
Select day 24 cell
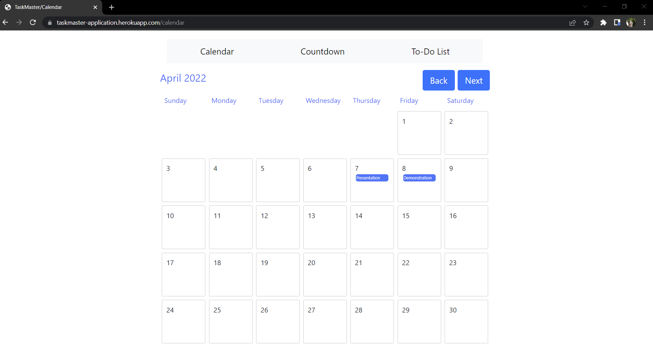[x=183, y=321]
